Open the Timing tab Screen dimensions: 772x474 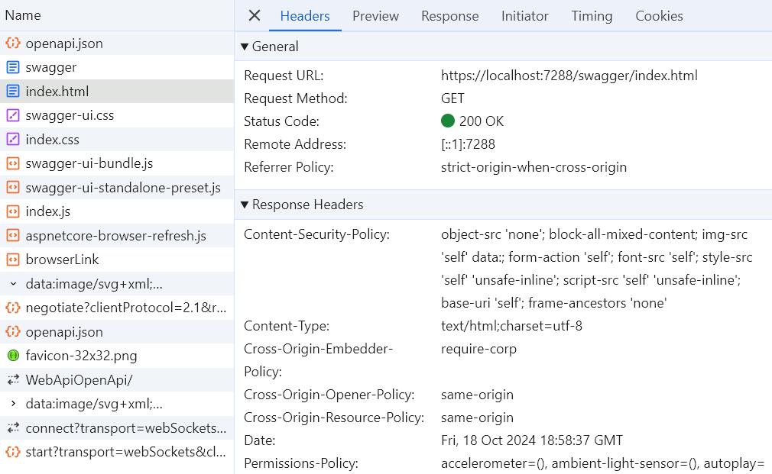pyautogui.click(x=592, y=16)
